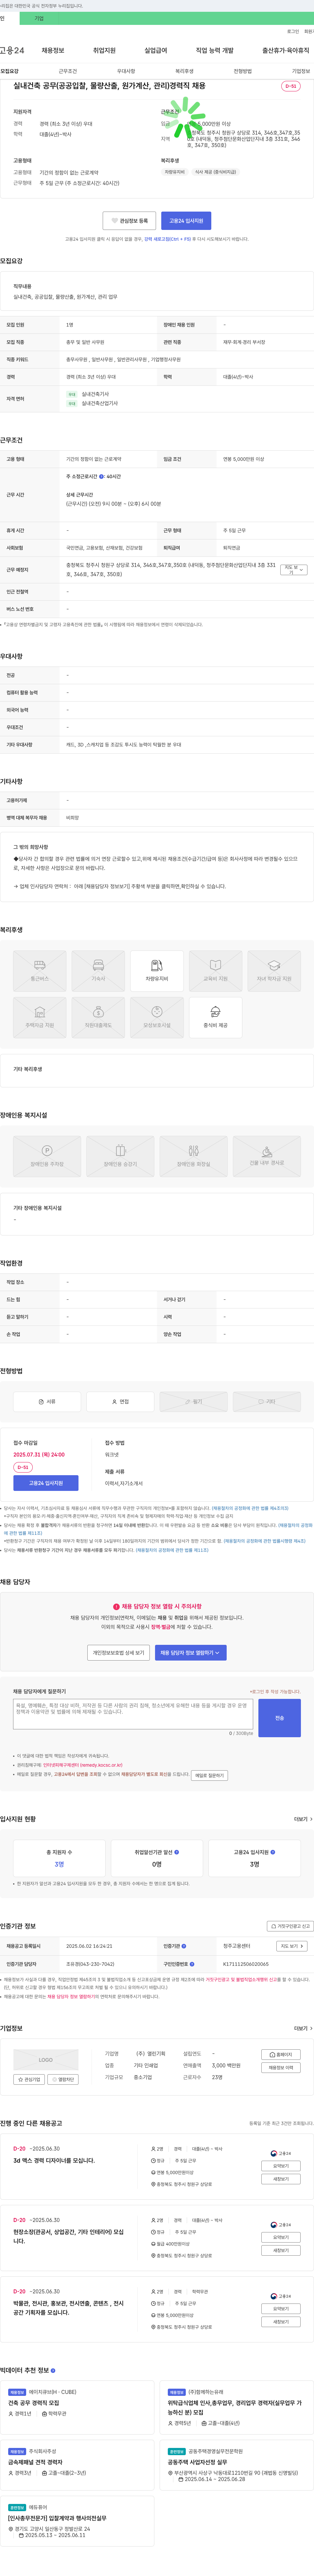This screenshot has height=2576, width=314.
Task: Open the 채용정보 menu
Action: 53,50
